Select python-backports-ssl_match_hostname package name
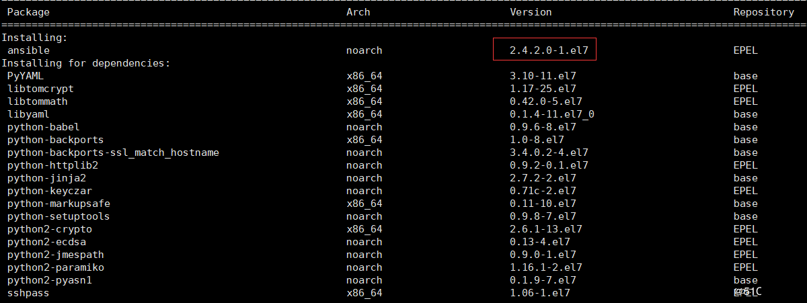The width and height of the screenshot is (807, 303). [x=113, y=153]
